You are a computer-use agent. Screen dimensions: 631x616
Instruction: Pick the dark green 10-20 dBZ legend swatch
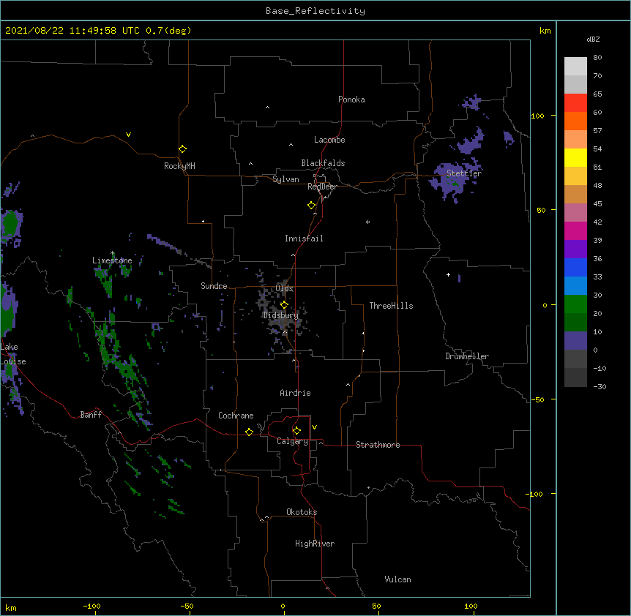click(x=575, y=323)
